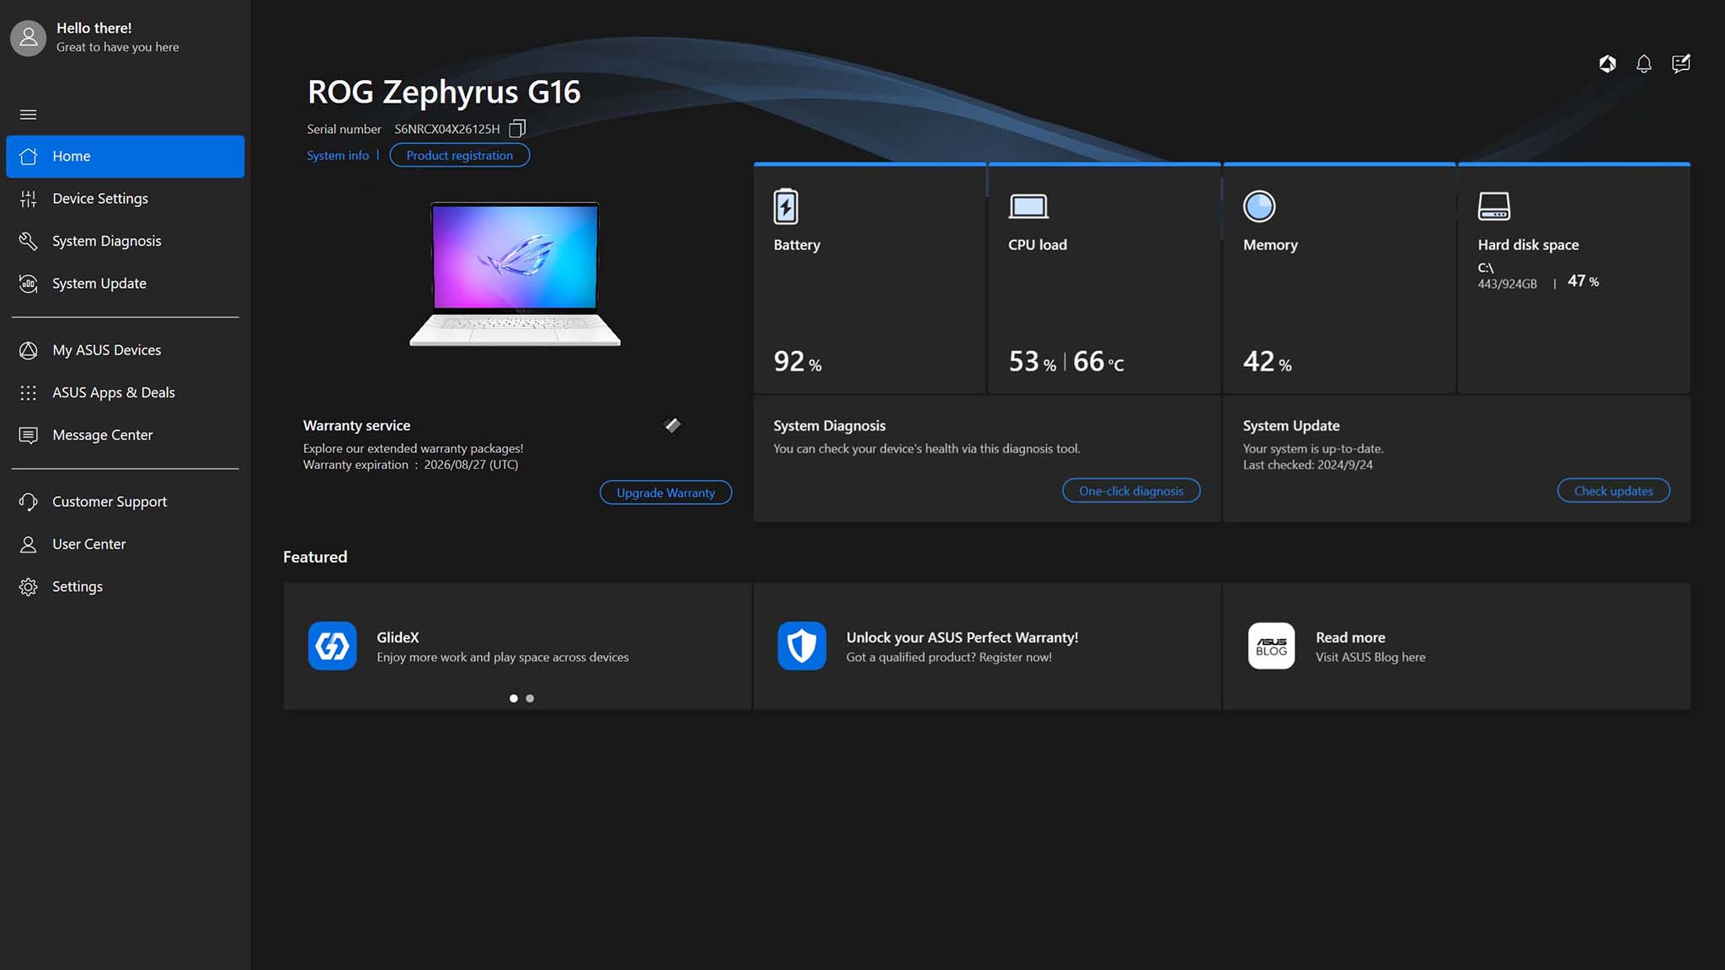Expand the My ASUS Devices section
Viewport: 1725px width, 970px height.
105,350
